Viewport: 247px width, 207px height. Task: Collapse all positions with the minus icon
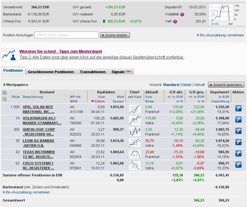(5, 99)
